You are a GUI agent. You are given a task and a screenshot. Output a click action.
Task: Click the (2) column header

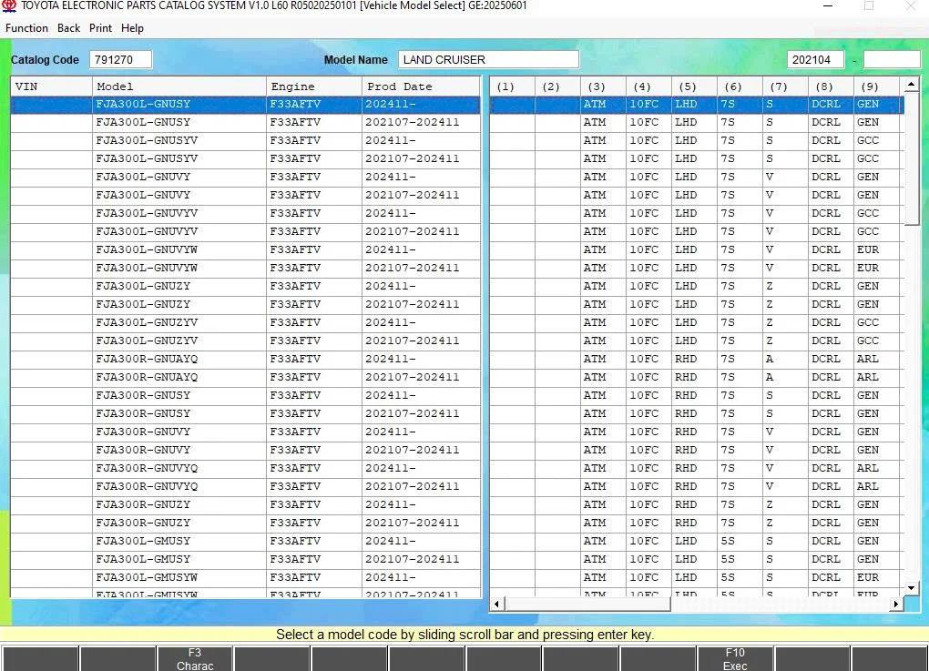click(557, 86)
